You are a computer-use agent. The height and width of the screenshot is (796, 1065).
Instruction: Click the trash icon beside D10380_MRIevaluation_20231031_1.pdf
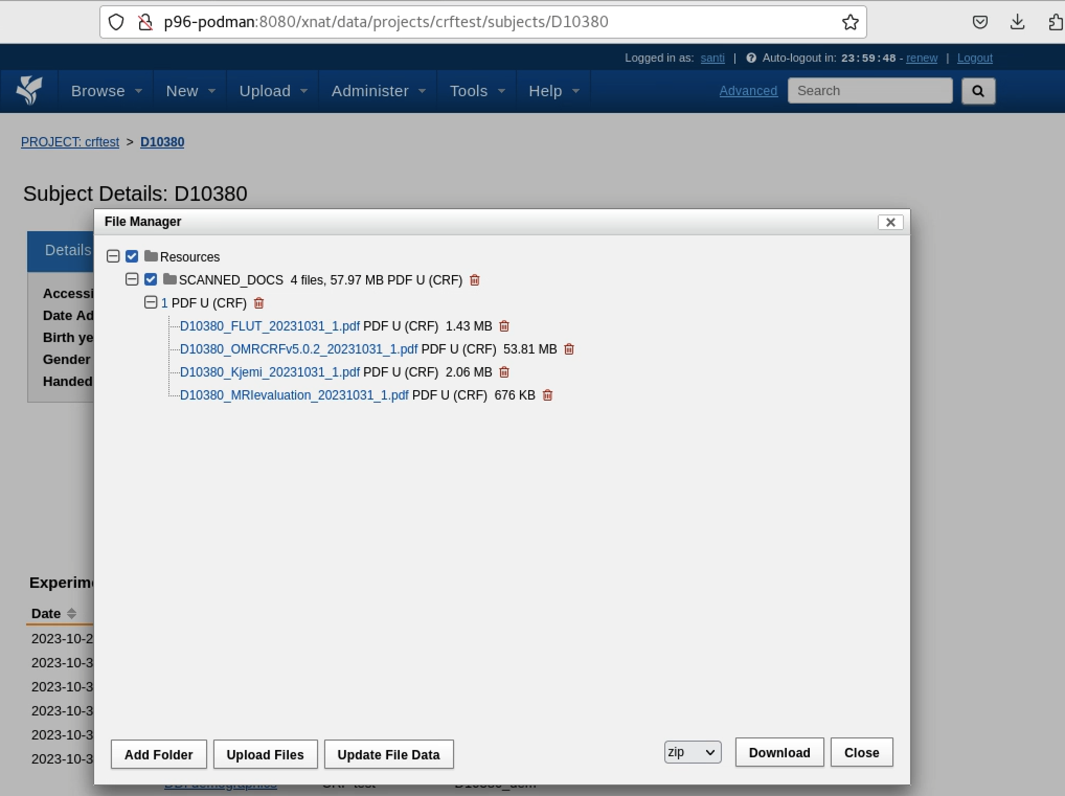(548, 395)
